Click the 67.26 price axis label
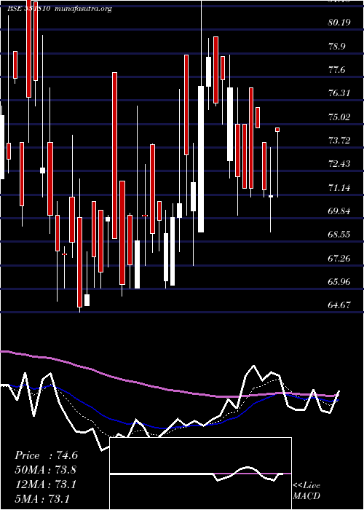 340,258
